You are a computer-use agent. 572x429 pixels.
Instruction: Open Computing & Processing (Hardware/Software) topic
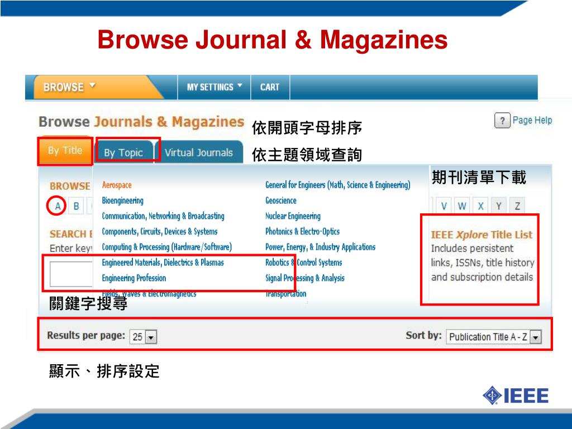(166, 247)
